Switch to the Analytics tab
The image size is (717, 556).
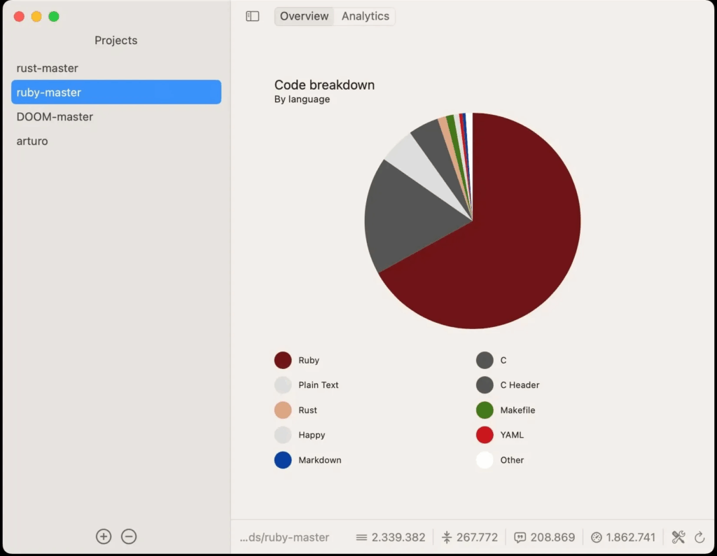pos(366,17)
